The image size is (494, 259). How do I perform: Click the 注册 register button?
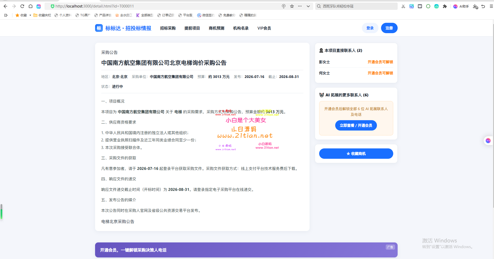(389, 28)
